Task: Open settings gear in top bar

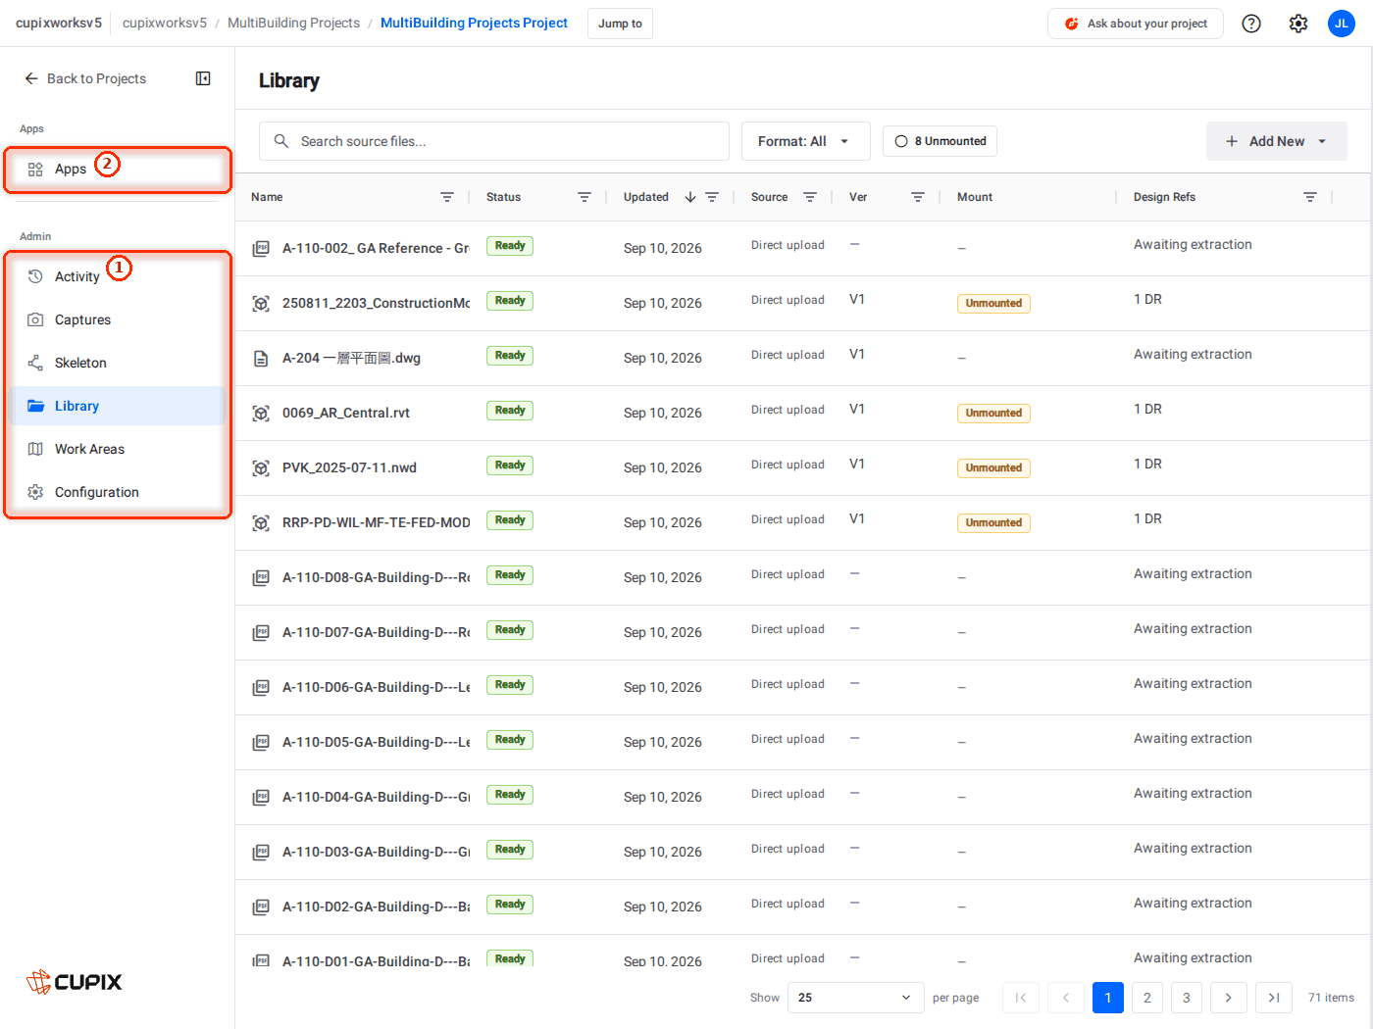Action: pos(1298,24)
